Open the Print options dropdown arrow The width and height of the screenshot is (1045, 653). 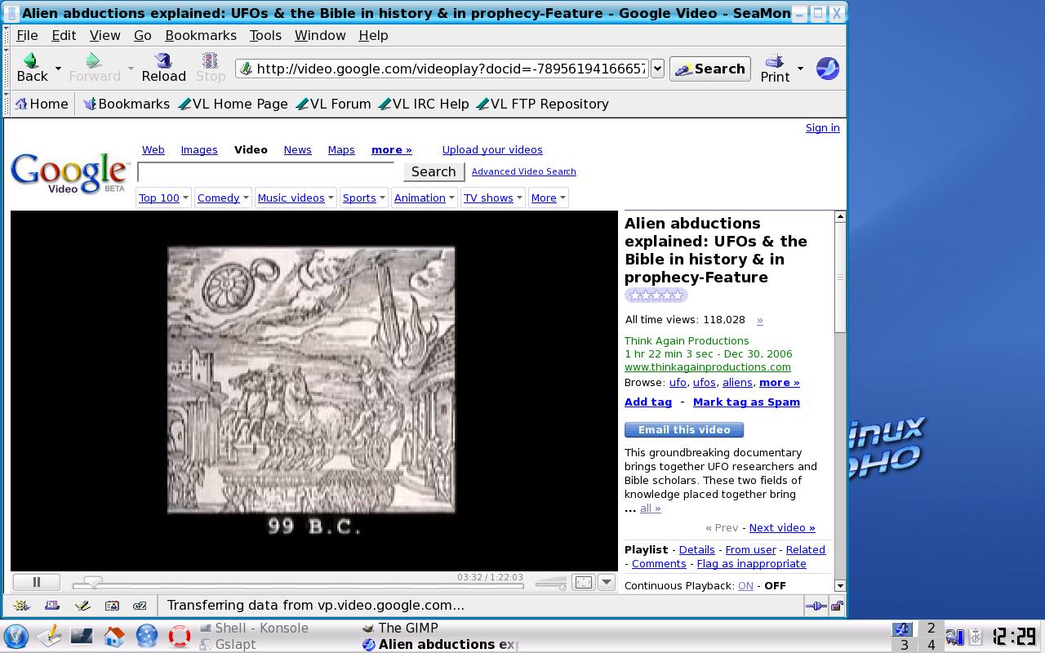coord(800,69)
